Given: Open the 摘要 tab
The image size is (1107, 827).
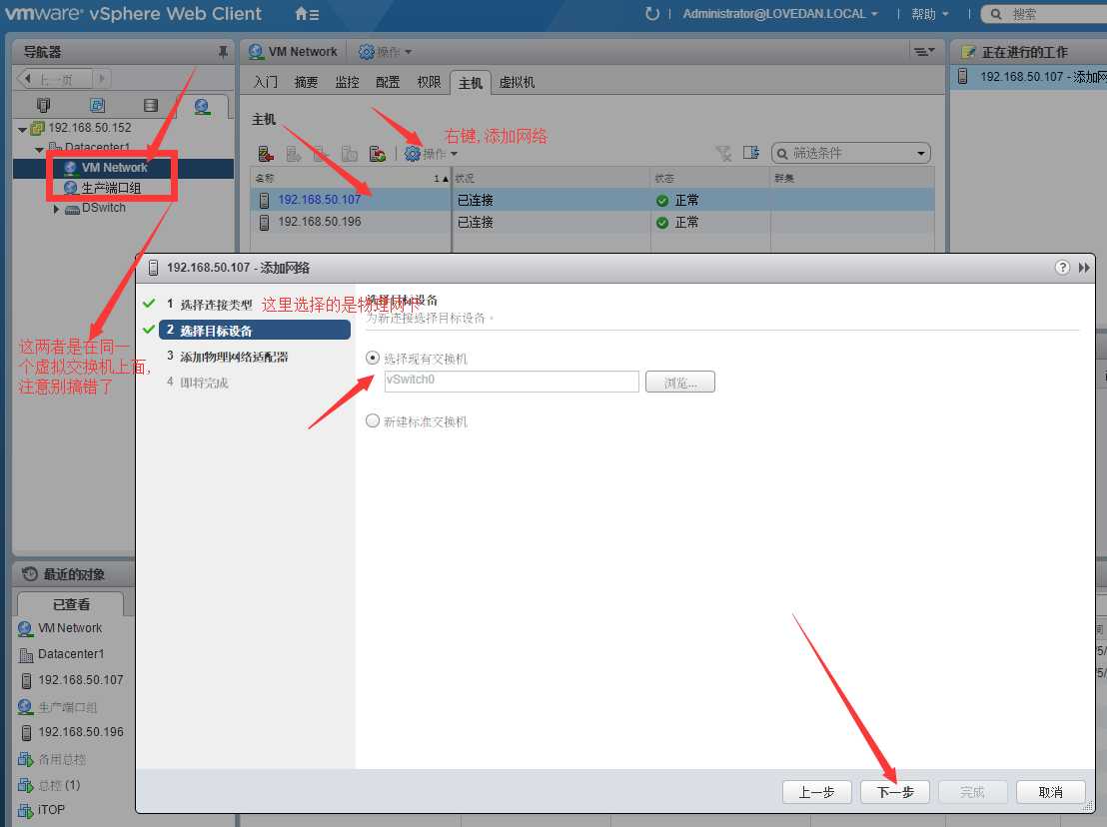Looking at the screenshot, I should (x=306, y=83).
